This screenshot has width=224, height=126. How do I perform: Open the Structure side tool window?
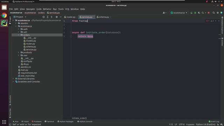[10, 100]
